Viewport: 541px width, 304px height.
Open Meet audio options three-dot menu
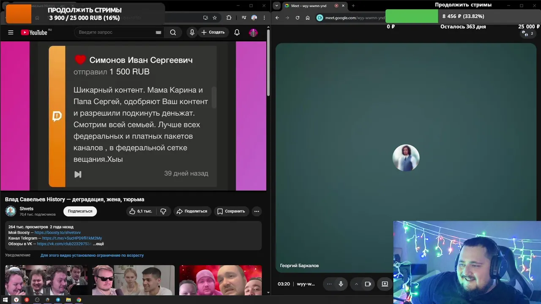(329, 284)
